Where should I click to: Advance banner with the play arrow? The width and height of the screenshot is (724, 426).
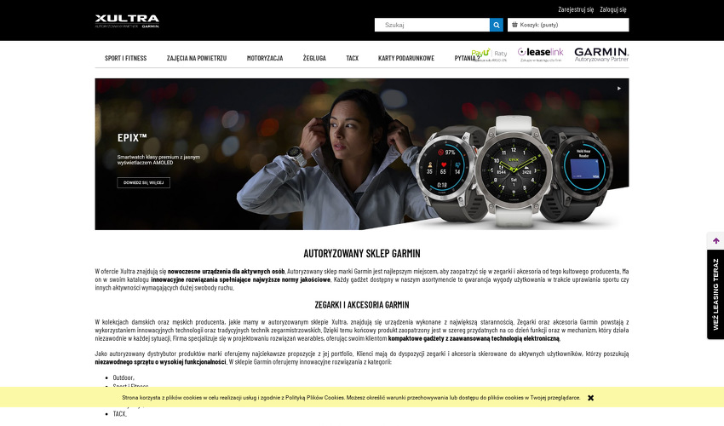tap(619, 89)
